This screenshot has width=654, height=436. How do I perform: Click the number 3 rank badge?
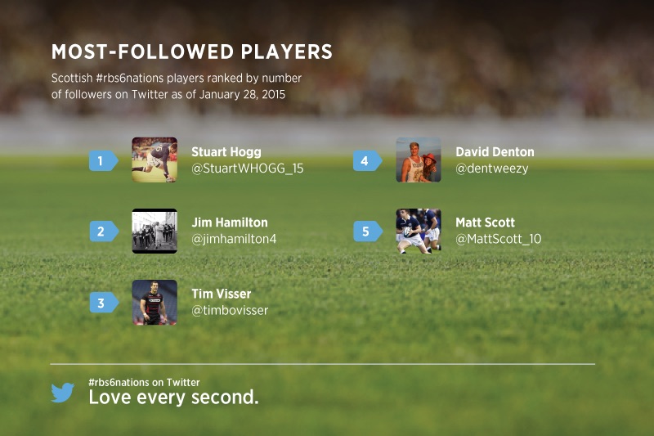(102, 303)
